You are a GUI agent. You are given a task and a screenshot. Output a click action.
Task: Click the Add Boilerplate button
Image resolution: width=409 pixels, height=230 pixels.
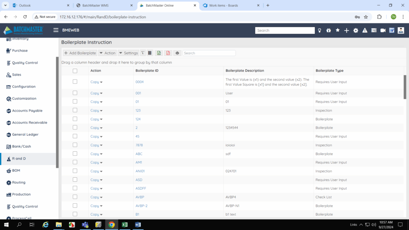[x=80, y=53]
